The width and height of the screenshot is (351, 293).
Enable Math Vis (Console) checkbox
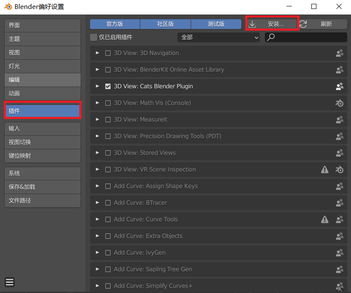[x=108, y=103]
